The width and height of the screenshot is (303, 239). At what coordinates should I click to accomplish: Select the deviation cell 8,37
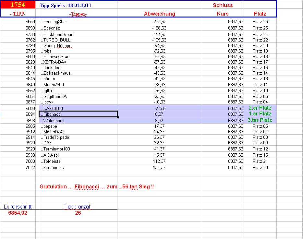[159, 121]
